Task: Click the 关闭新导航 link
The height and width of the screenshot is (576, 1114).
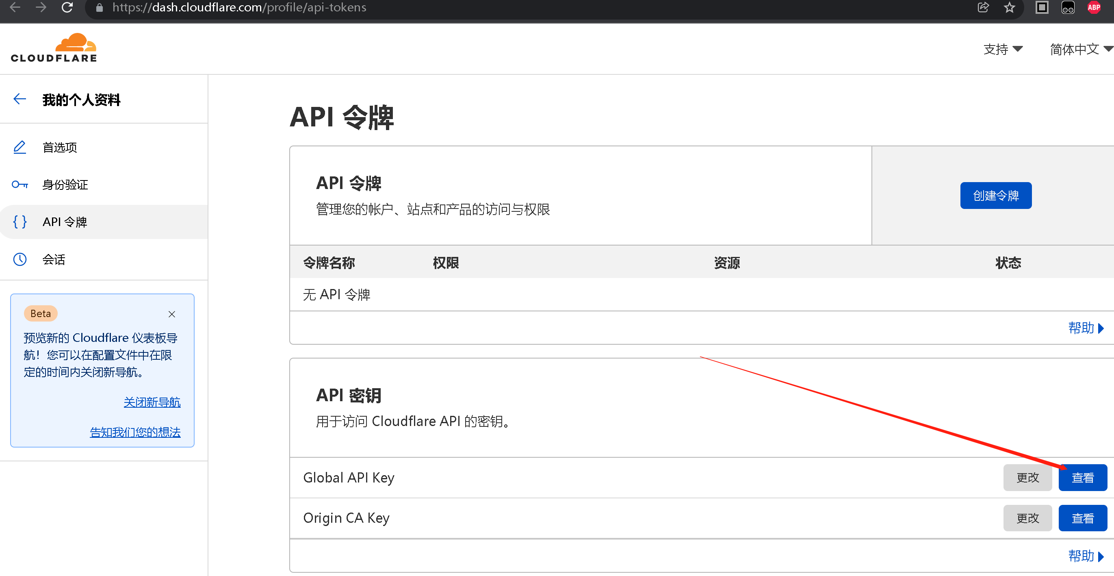Action: 152,402
